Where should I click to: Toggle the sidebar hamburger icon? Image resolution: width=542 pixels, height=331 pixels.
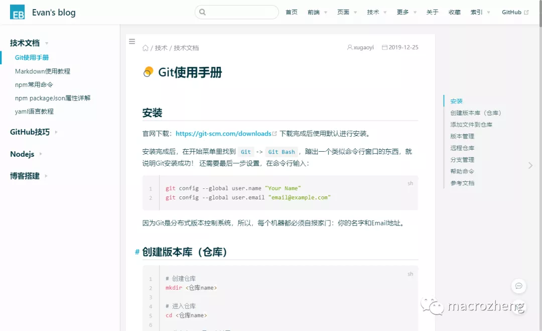tap(132, 42)
